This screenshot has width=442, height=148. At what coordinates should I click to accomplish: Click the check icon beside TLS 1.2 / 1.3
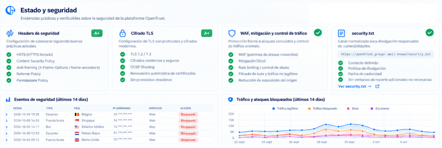pyautogui.click(x=123, y=54)
